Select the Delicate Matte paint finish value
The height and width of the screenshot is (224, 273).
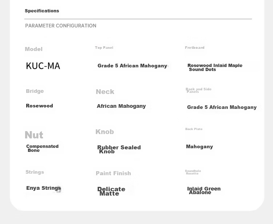point(111,191)
